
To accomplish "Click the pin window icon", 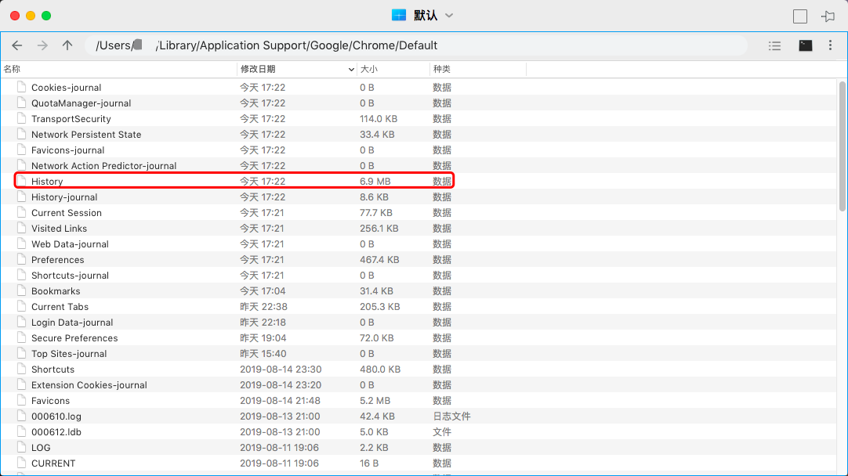I will point(828,16).
